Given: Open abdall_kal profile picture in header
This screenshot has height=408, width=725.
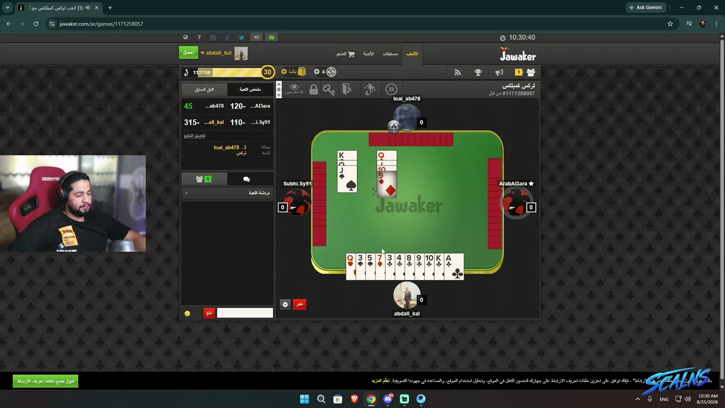Looking at the screenshot, I should point(241,53).
